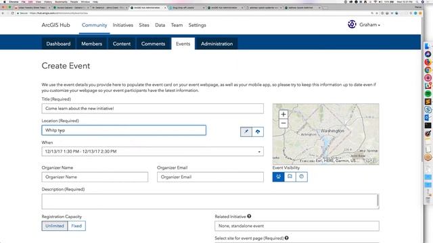Open Skype from the Dock

(x=428, y=109)
